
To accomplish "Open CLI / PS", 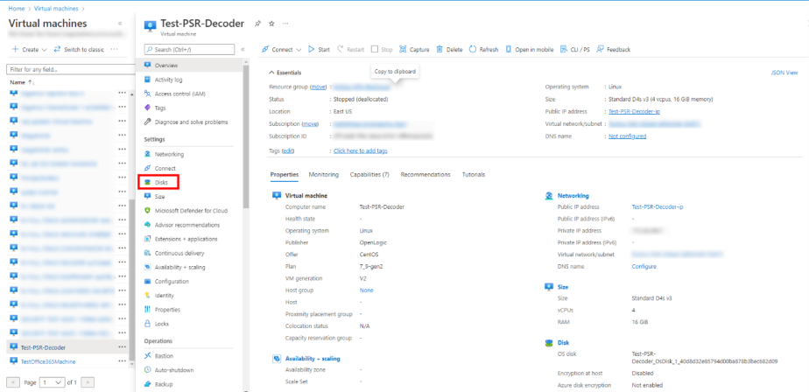I will point(574,50).
